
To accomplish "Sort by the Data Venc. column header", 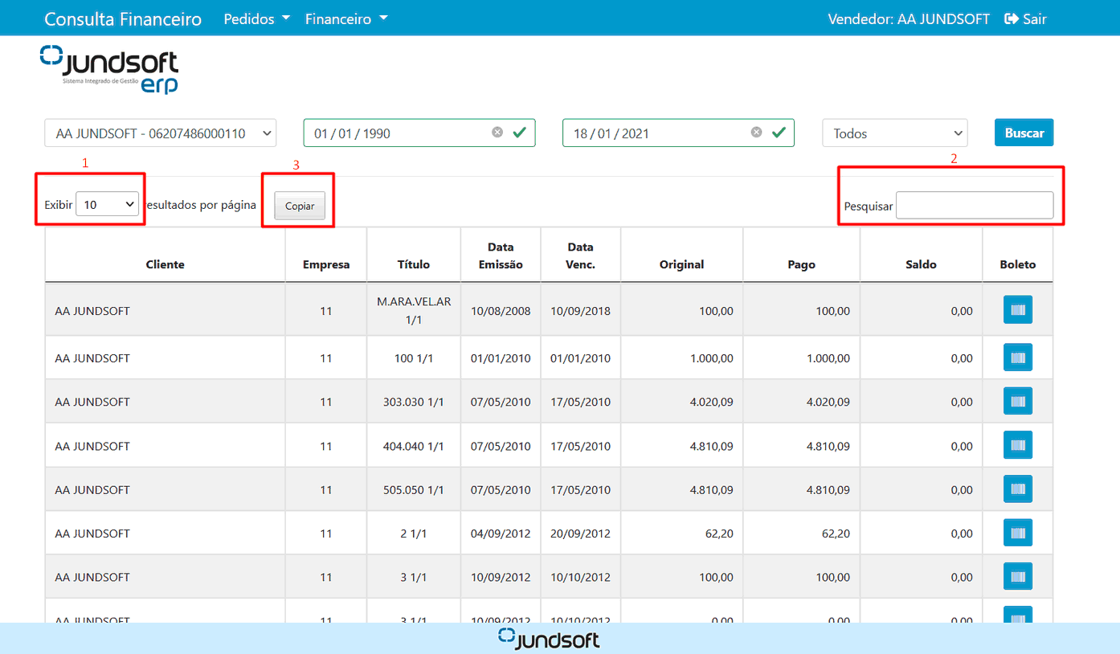I will [581, 255].
